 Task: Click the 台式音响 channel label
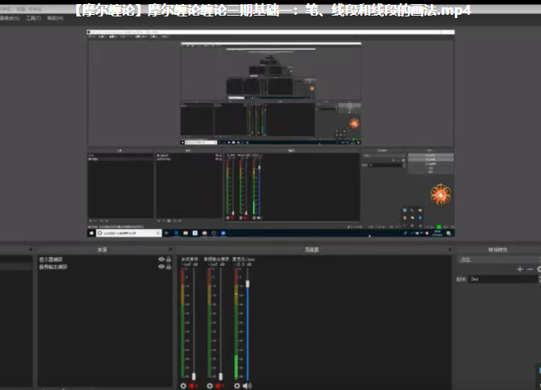pyautogui.click(x=190, y=259)
